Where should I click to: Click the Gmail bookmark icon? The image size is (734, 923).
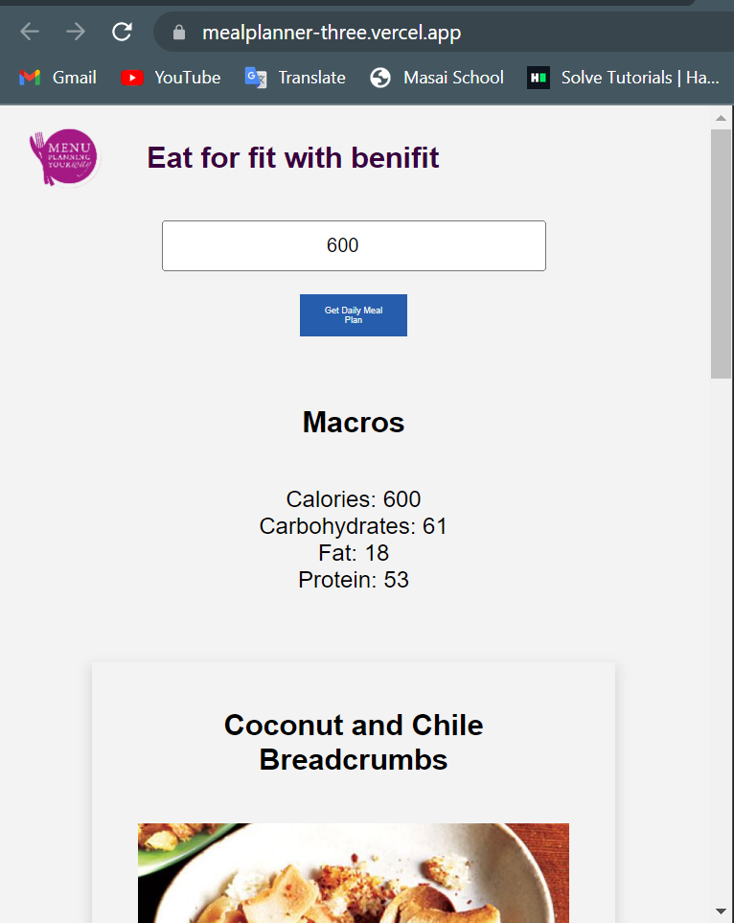pyautogui.click(x=30, y=78)
